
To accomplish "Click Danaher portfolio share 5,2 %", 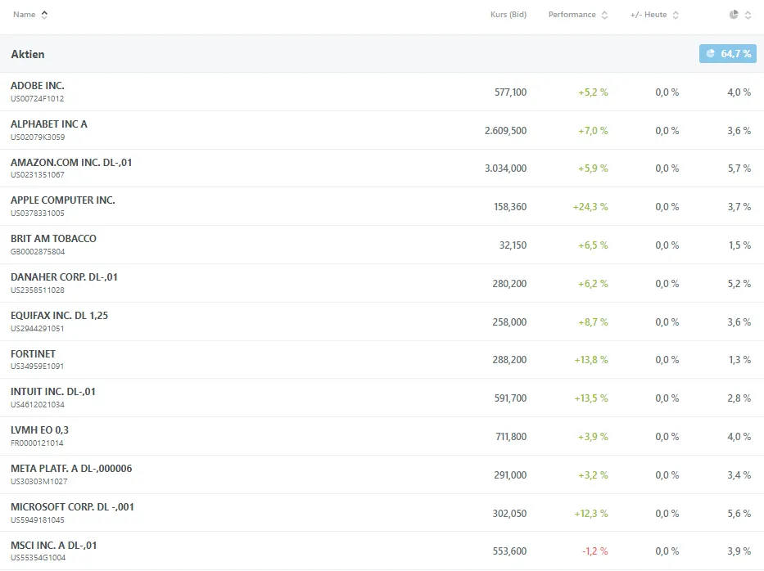I will pos(739,284).
